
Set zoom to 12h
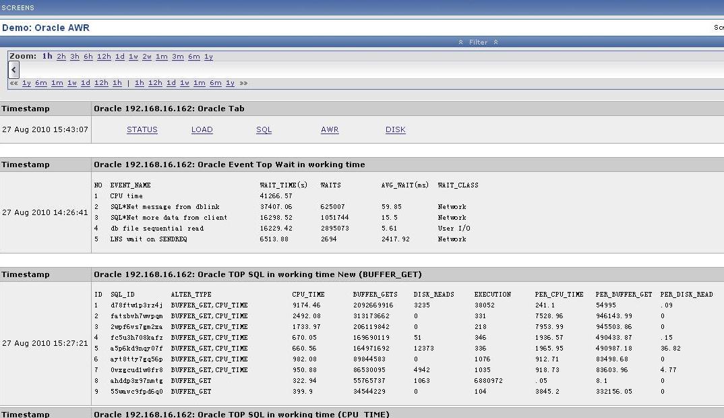[x=104, y=57]
